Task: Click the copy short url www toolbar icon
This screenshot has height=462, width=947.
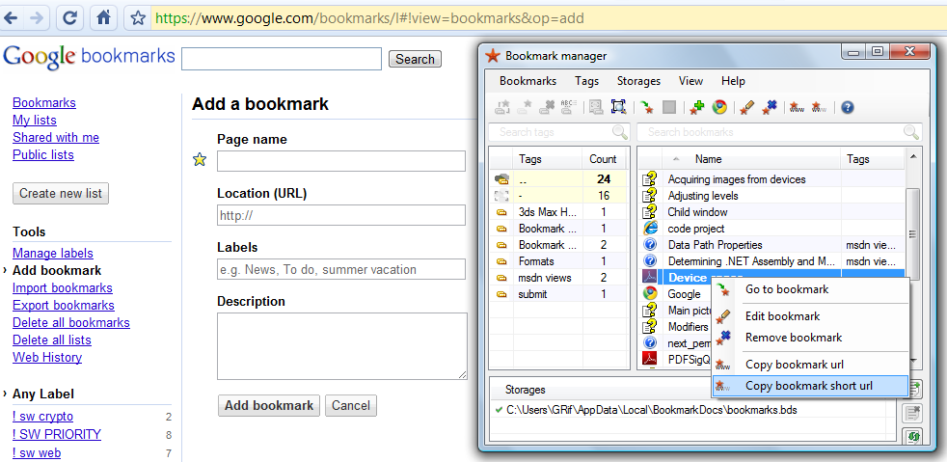Action: tap(819, 107)
